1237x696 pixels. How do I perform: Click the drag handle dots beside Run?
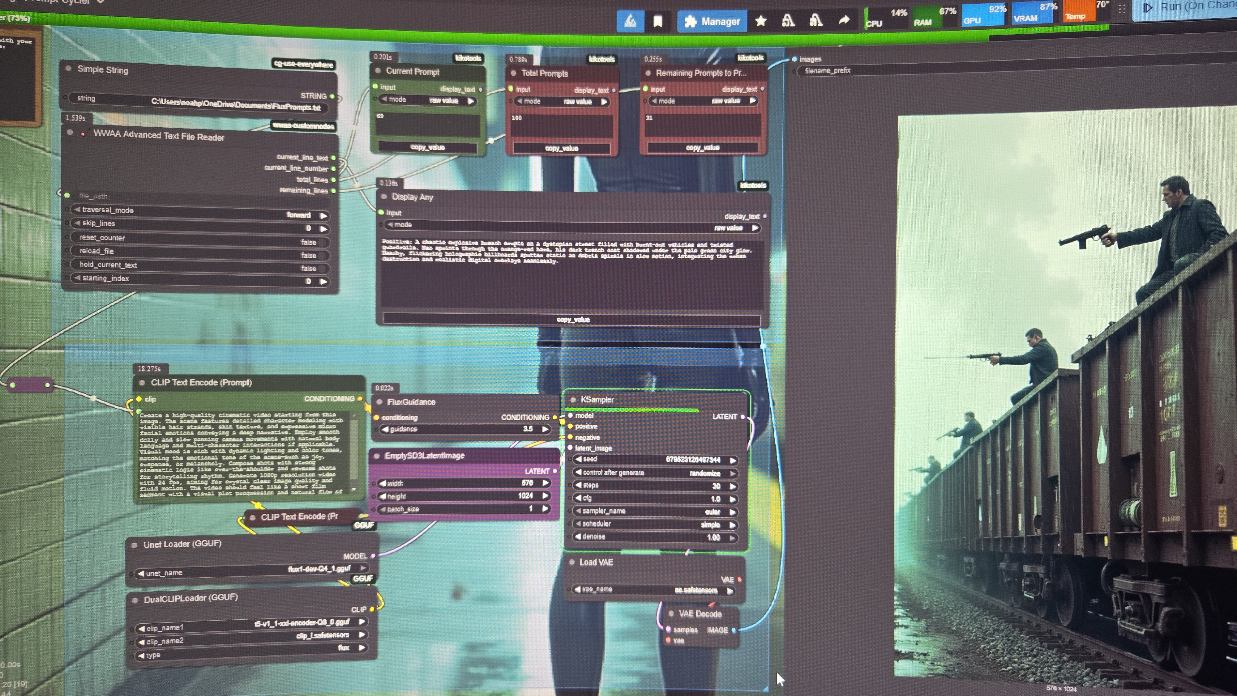1122,9
